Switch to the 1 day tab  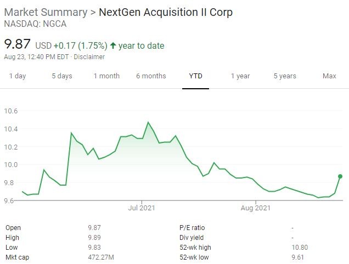tap(18, 76)
